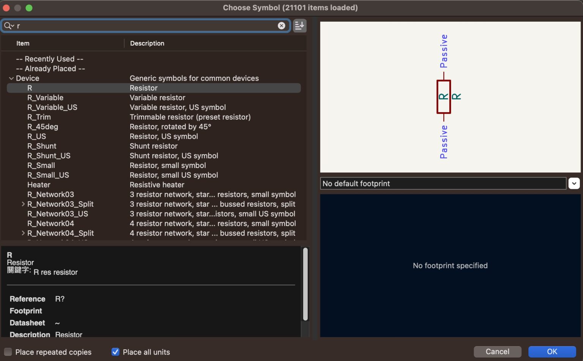The height and width of the screenshot is (361, 583).
Task: Select the R_Variable symbol
Action: tap(45, 98)
